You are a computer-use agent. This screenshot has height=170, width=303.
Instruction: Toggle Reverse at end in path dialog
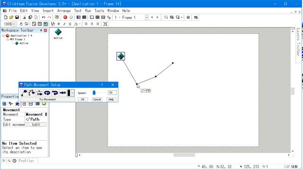point(55,93)
